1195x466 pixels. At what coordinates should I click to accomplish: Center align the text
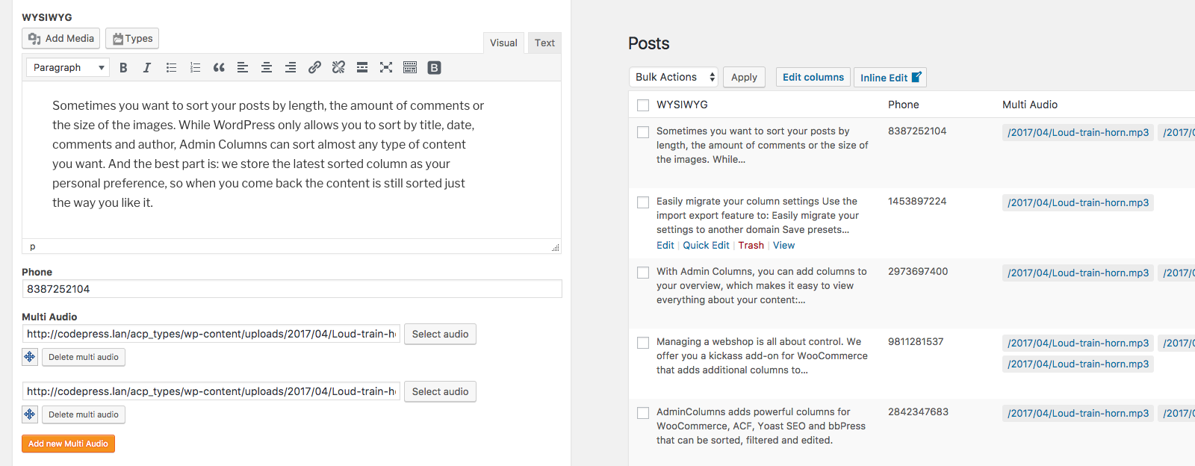(266, 68)
